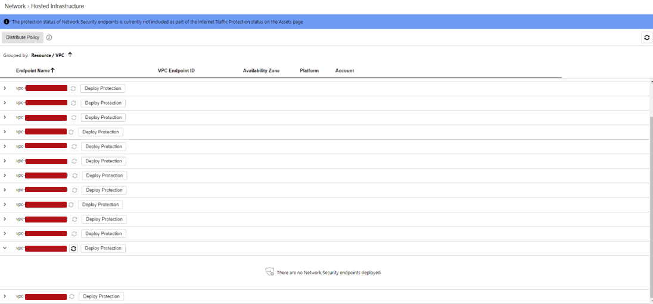Viewport: 653px width, 304px height.
Task: Refresh the page using the top-right refresh icon
Action: [646, 37]
